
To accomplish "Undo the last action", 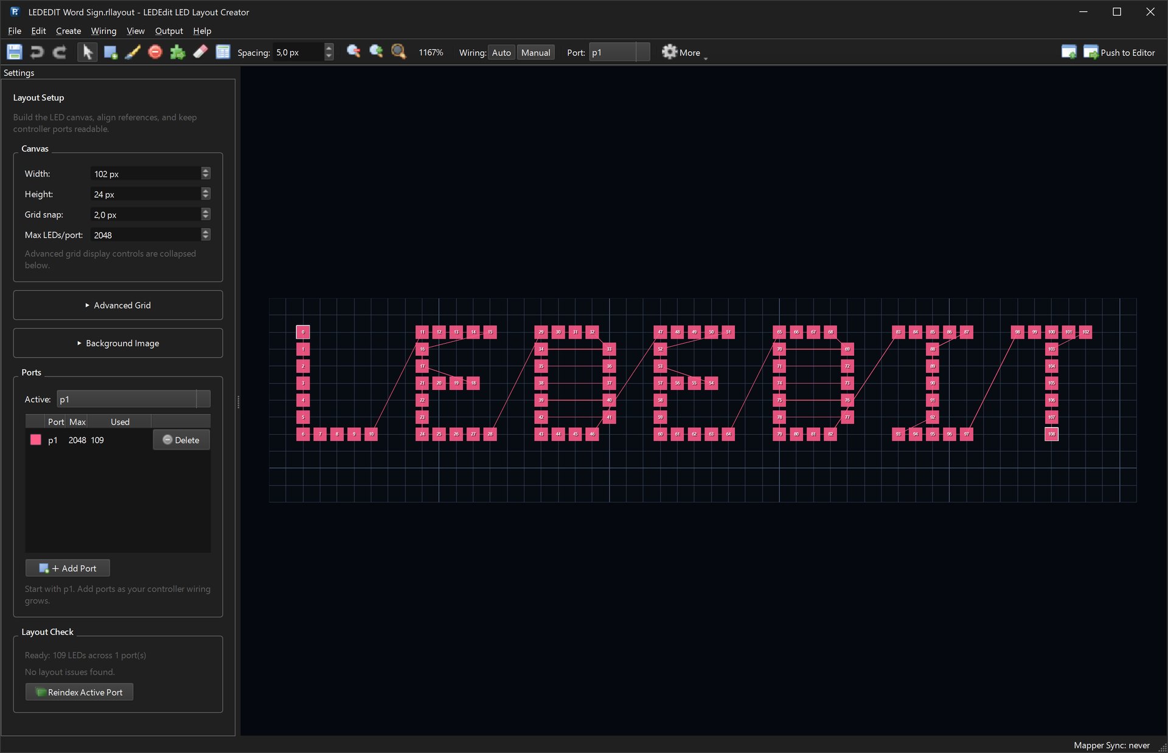I will pyautogui.click(x=37, y=52).
